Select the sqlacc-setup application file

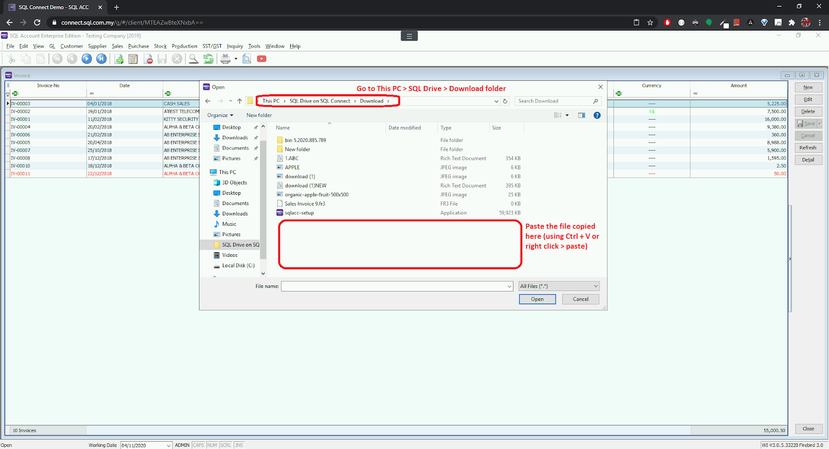tap(295, 213)
